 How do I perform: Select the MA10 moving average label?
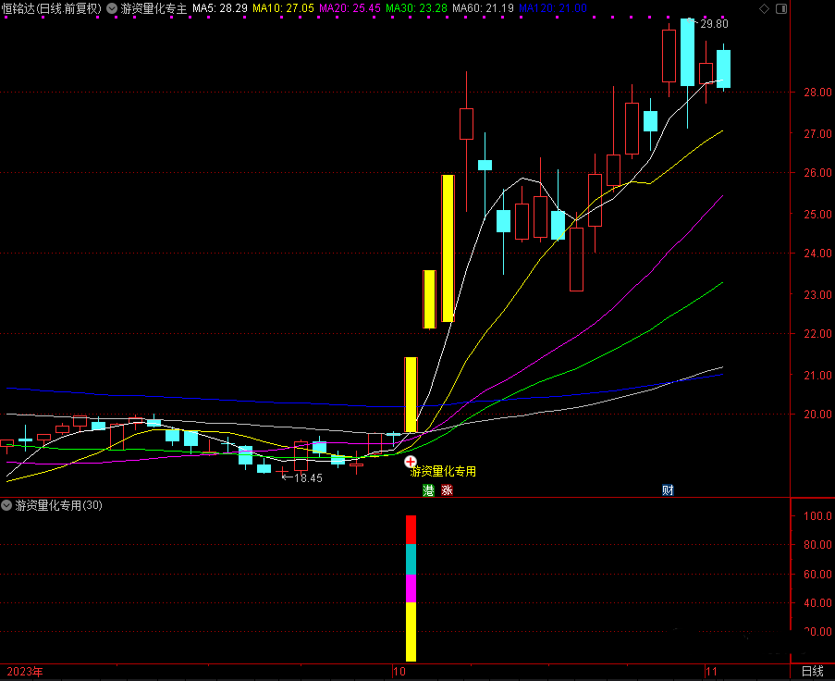[x=283, y=8]
